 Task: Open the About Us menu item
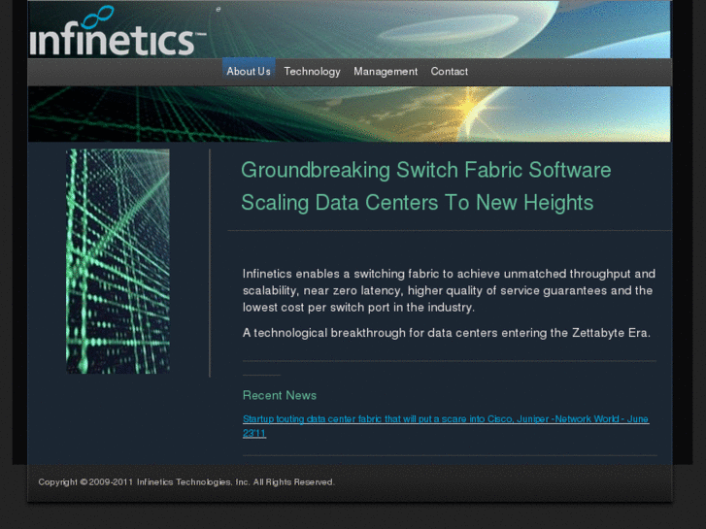[x=249, y=71]
